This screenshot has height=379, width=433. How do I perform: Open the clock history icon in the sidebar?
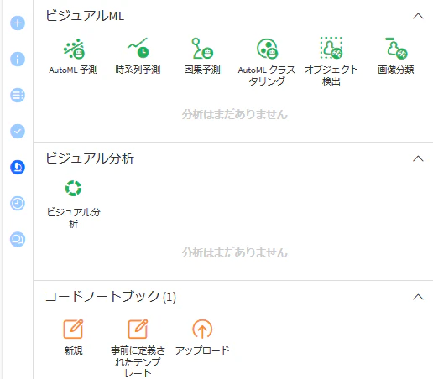click(x=18, y=203)
